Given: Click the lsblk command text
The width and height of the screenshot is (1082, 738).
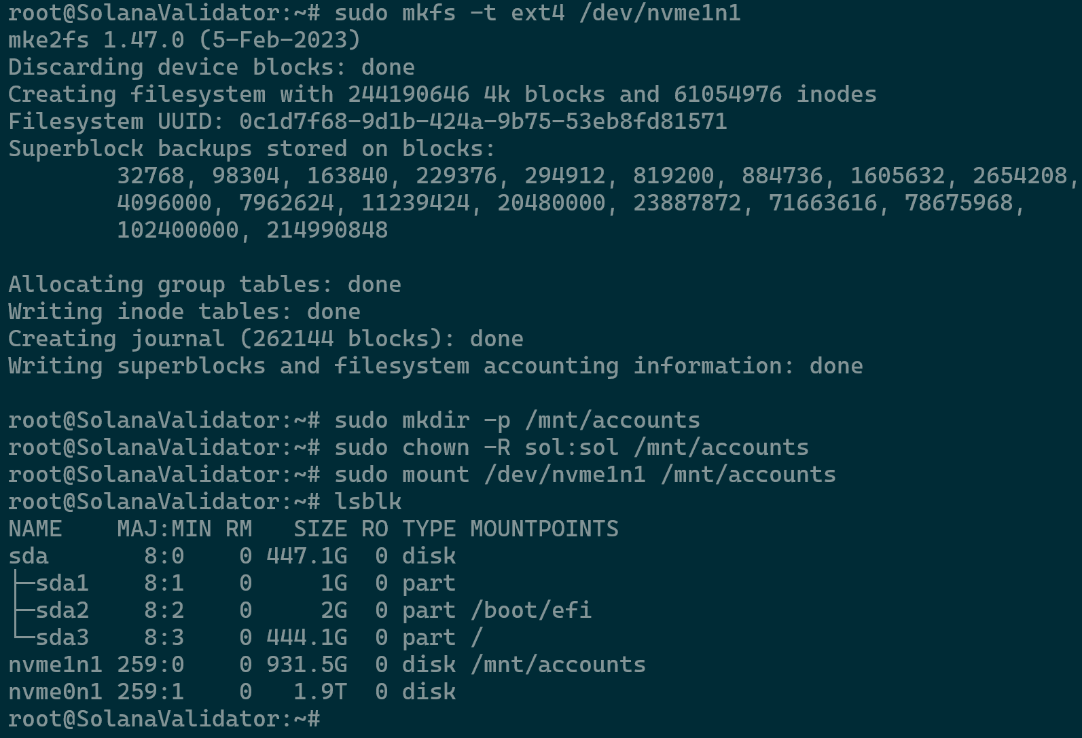Looking at the screenshot, I should pyautogui.click(x=367, y=502).
